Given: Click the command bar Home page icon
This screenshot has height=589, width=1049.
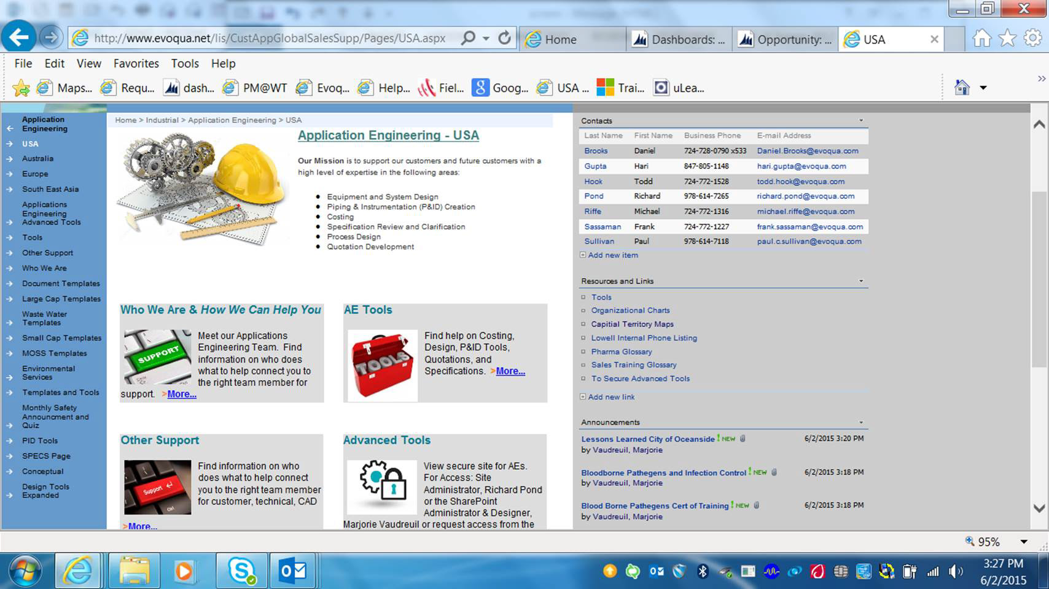Looking at the screenshot, I should click(x=962, y=88).
